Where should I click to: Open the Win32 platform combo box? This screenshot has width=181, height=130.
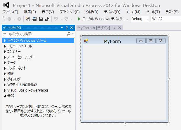[x=166, y=19]
